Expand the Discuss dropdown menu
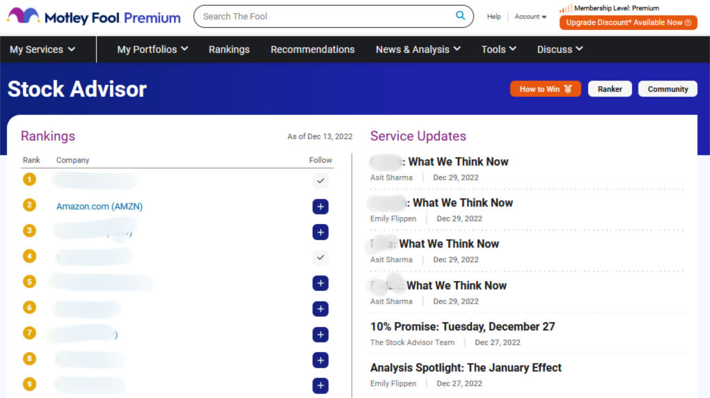 click(x=560, y=49)
